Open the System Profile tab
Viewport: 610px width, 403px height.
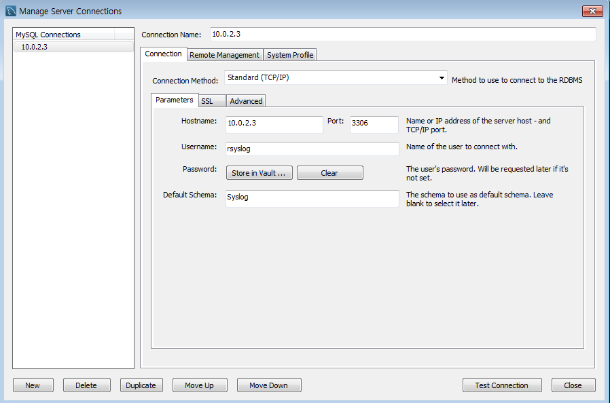290,55
